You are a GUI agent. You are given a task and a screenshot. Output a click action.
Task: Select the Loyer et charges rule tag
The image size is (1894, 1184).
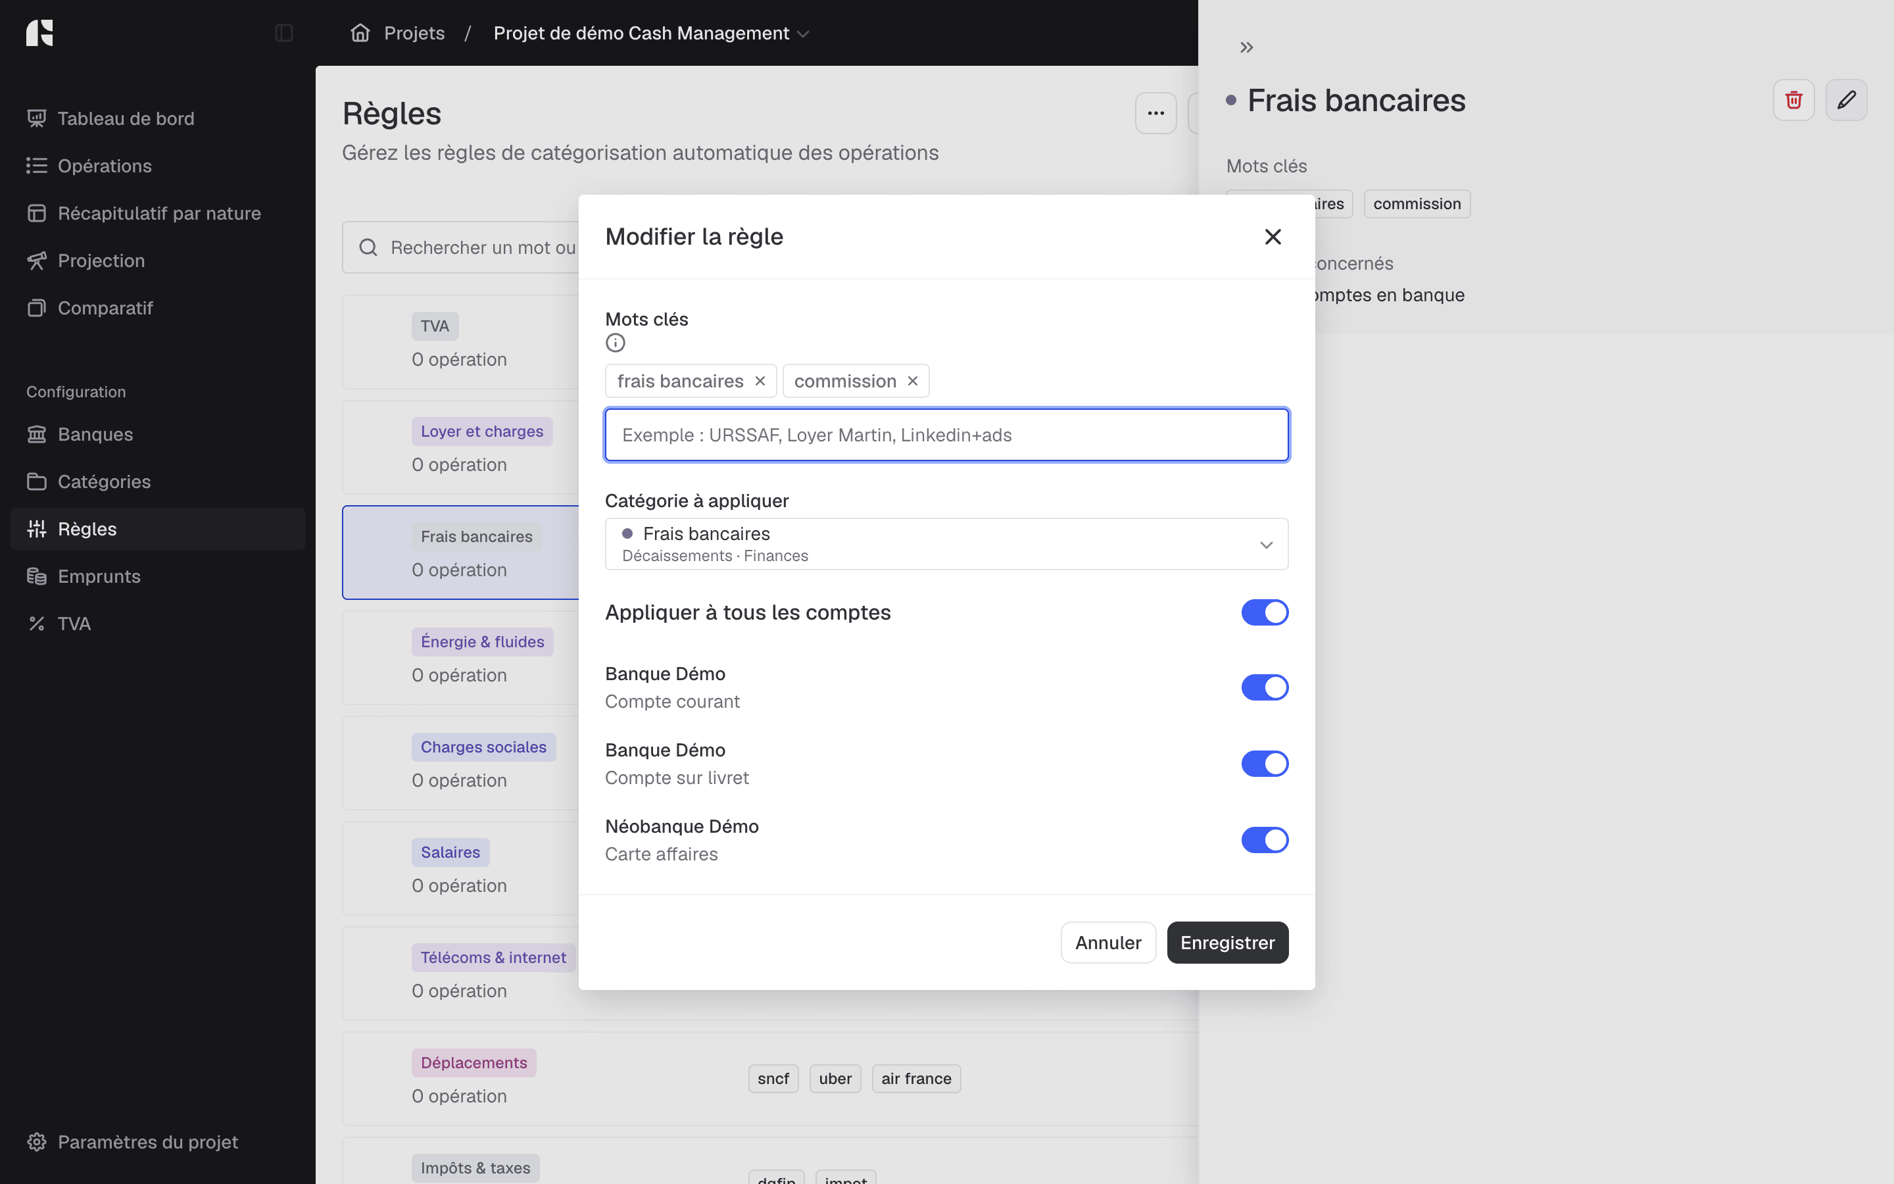pos(482,432)
